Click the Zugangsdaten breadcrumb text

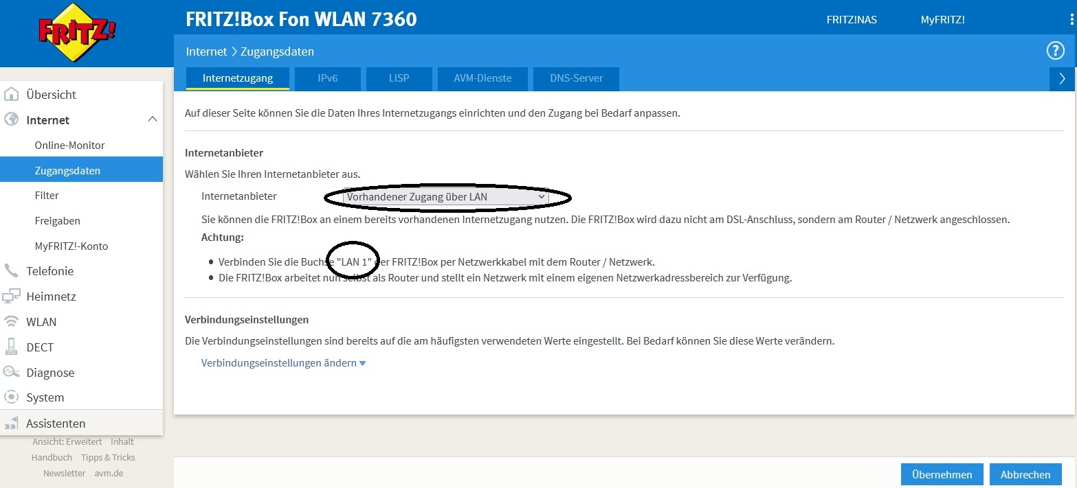[x=277, y=51]
